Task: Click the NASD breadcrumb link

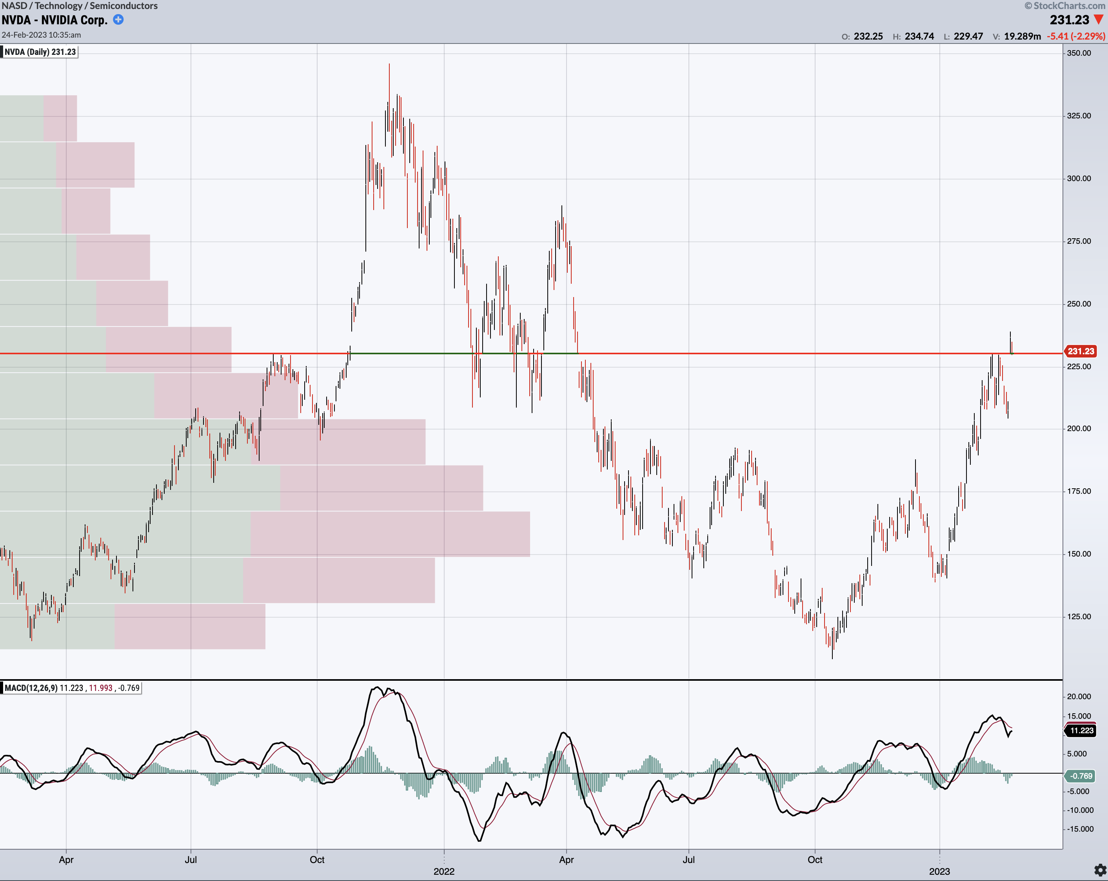Action: tap(15, 5)
